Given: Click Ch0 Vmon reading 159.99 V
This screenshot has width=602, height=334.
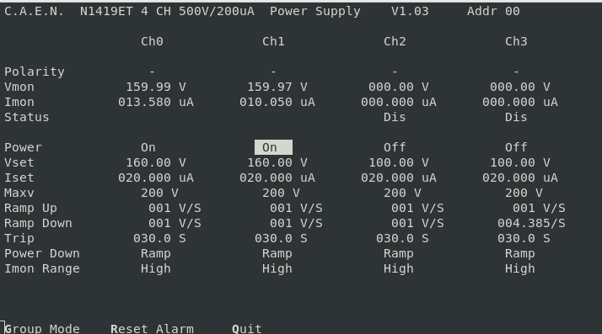Looking at the screenshot, I should 156,87.
